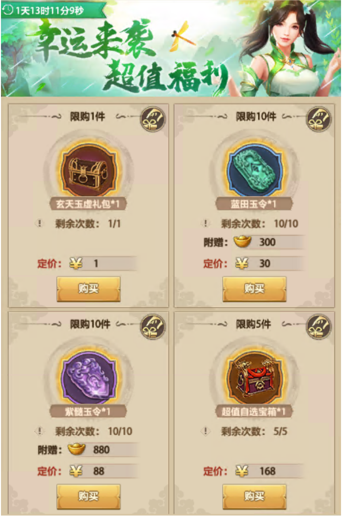Click the info icon beside 紫髓玉令 remaining count
The width and height of the screenshot is (342, 516).
(x=39, y=431)
